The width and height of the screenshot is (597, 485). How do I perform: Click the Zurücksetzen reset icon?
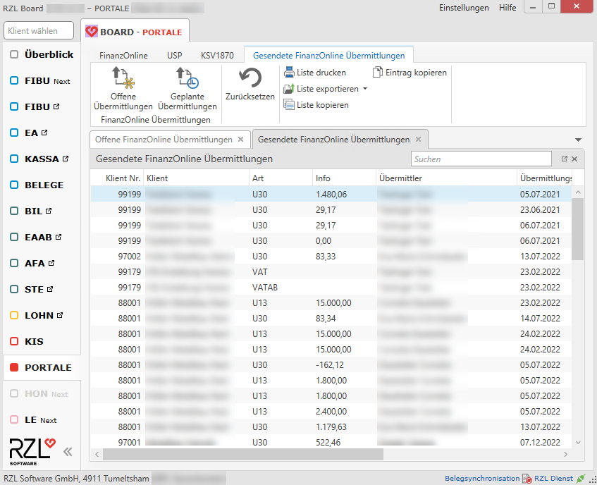[x=250, y=78]
